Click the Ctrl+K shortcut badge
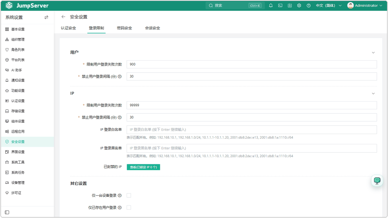The width and height of the screenshot is (388, 218). tap(255, 6)
